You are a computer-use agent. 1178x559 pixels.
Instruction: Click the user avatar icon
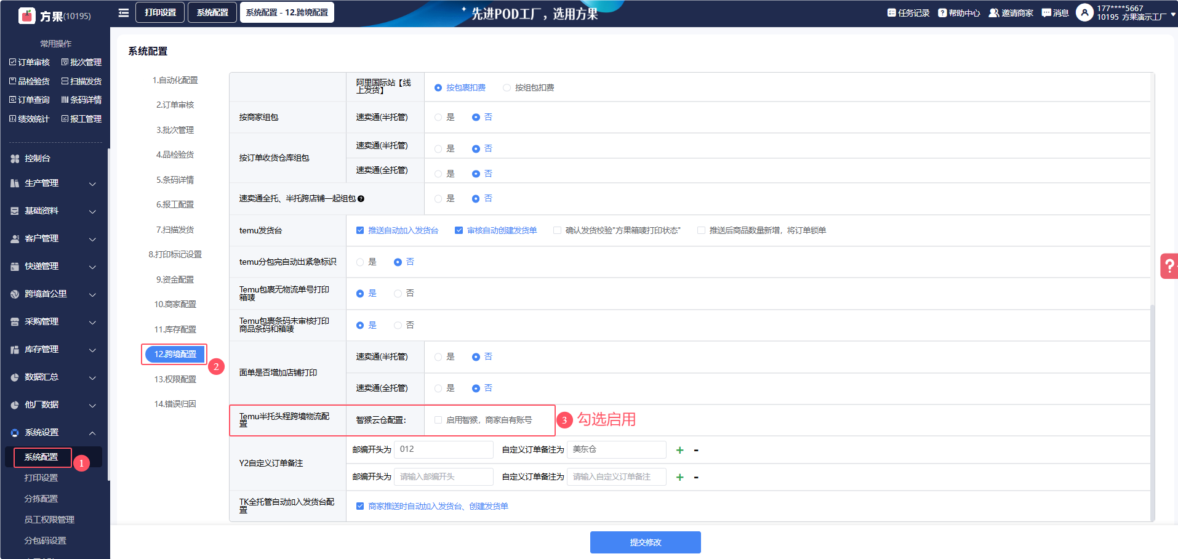tap(1084, 12)
